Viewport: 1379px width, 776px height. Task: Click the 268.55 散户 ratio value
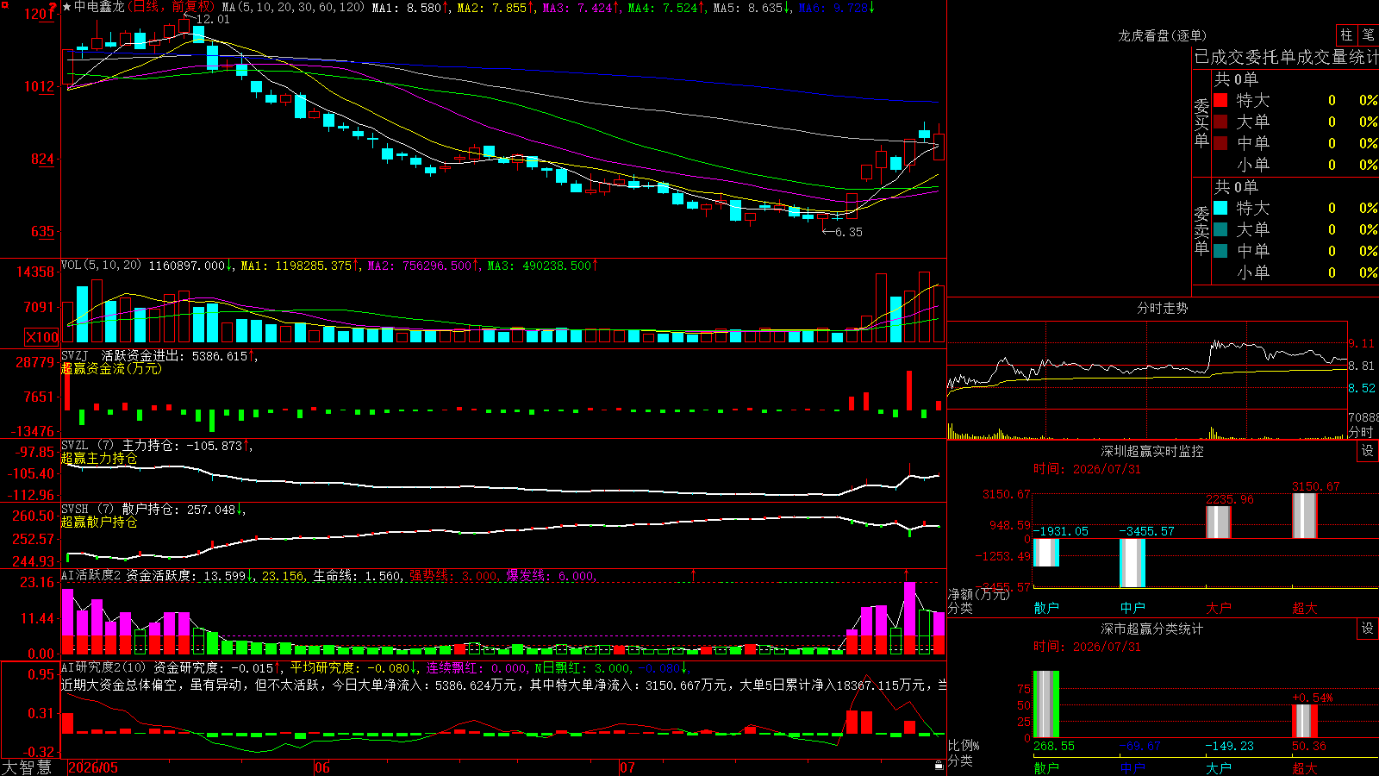(1054, 746)
